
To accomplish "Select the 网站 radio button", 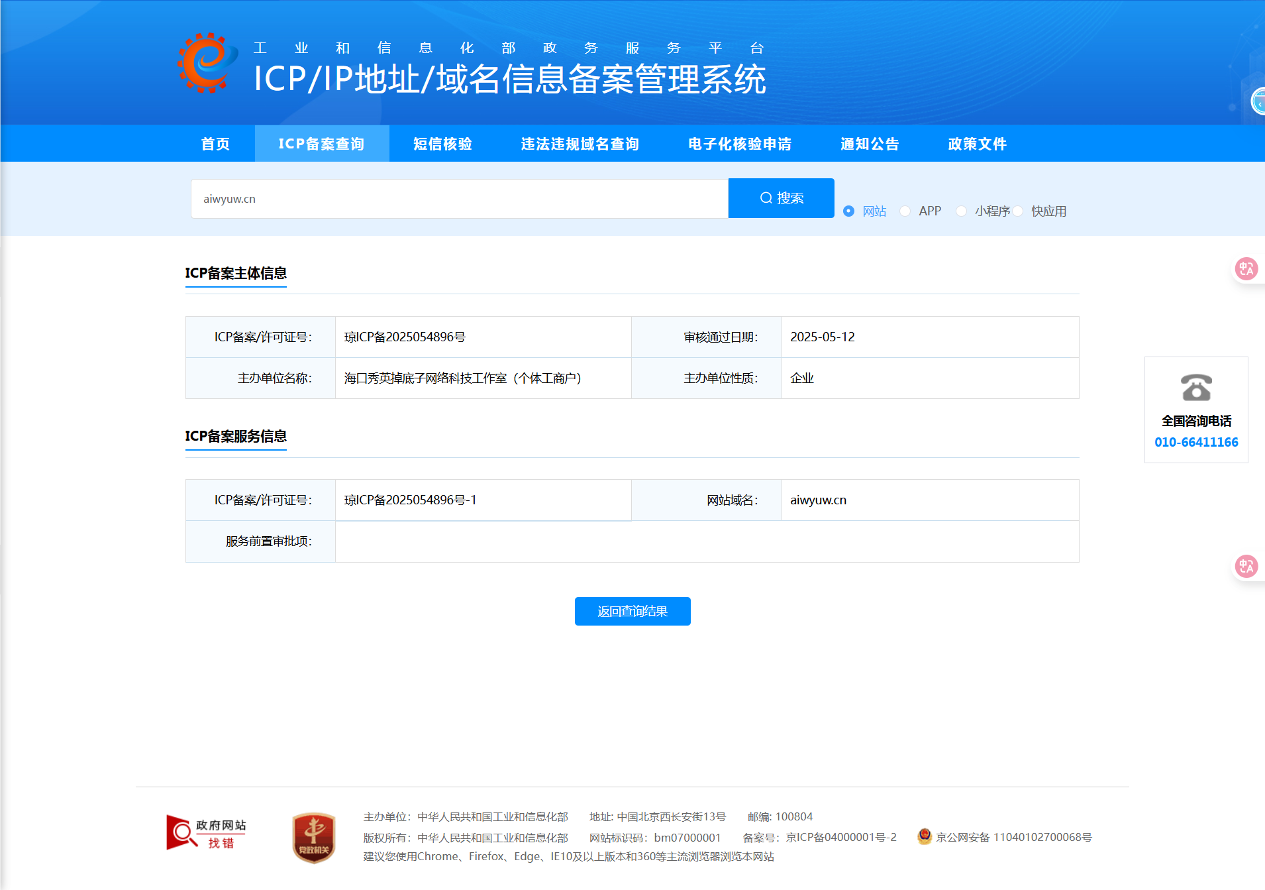I will pyautogui.click(x=848, y=211).
